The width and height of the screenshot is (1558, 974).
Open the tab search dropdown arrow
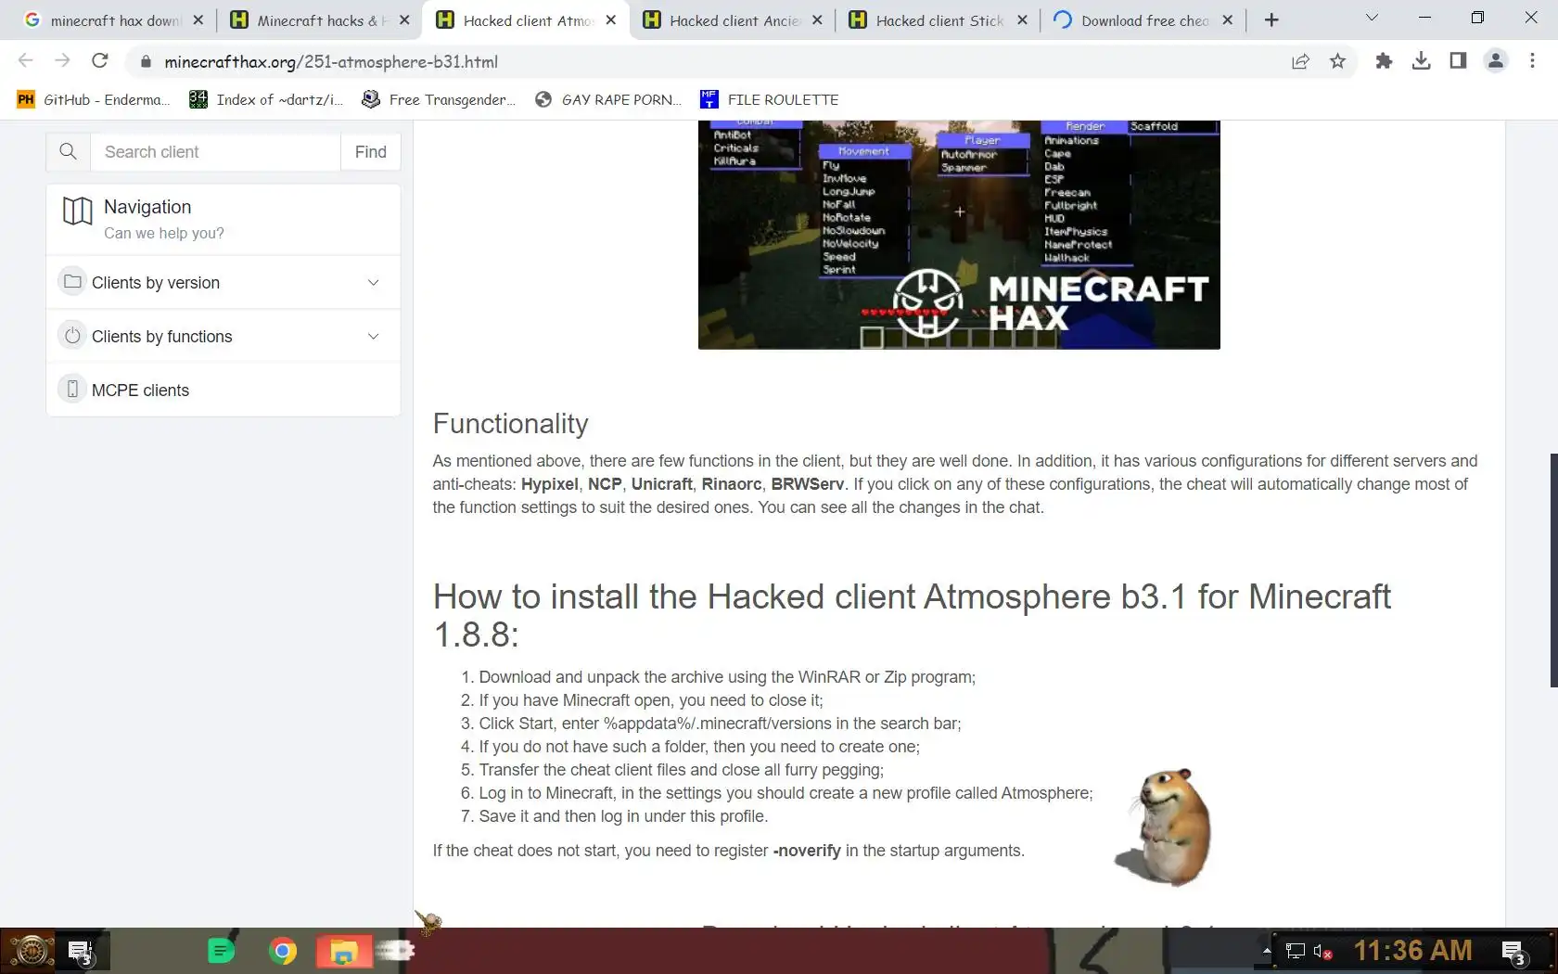pos(1372,18)
